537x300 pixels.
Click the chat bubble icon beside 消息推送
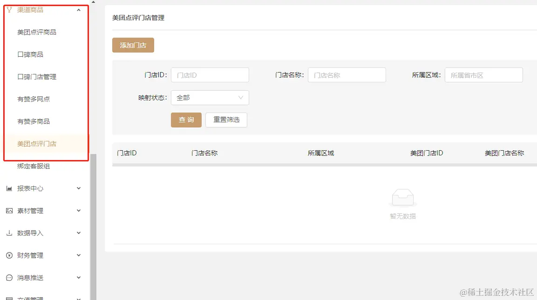[9, 278]
